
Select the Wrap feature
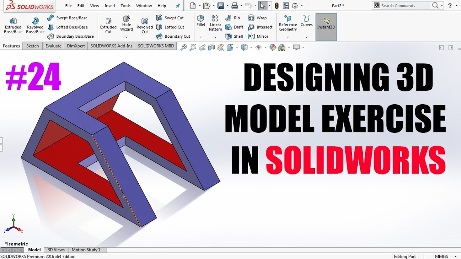click(257, 18)
